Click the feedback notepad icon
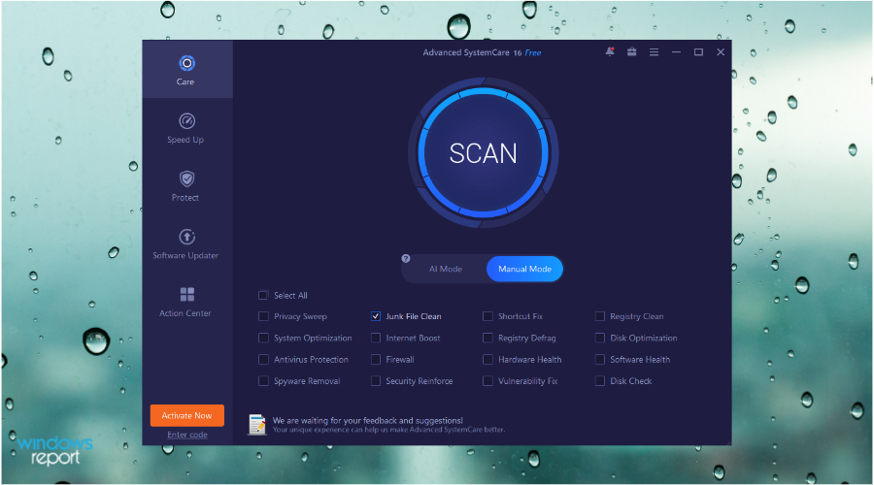 coord(257,424)
